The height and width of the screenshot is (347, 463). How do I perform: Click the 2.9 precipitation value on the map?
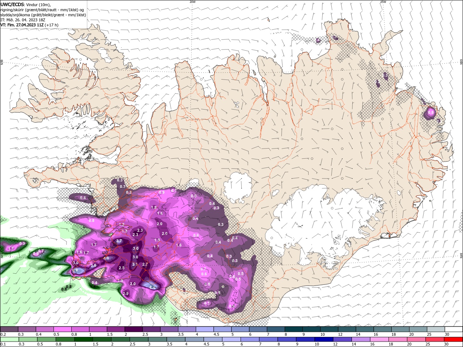126,294
